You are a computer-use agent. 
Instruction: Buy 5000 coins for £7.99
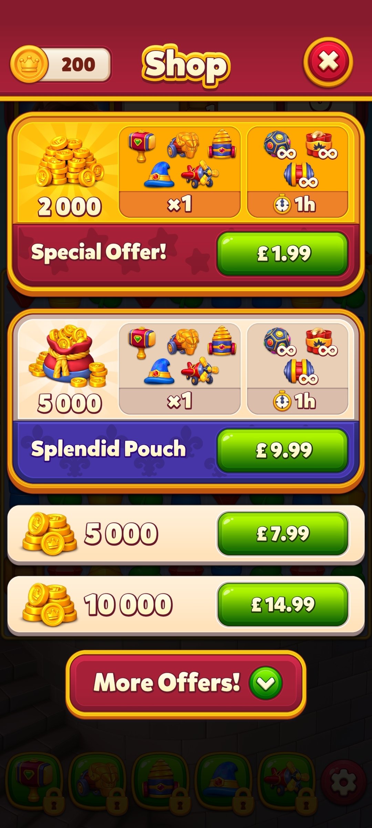coord(282,534)
